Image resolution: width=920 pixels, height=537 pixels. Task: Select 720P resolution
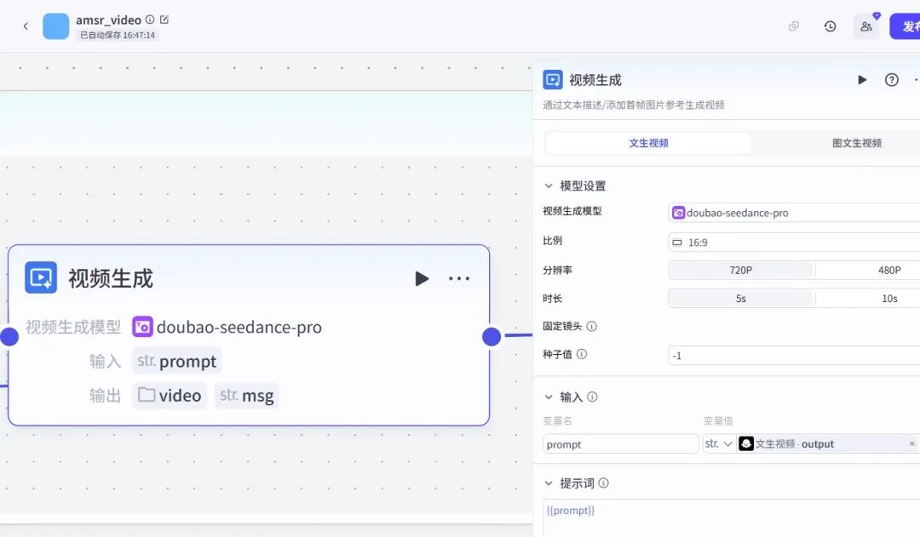(x=741, y=271)
